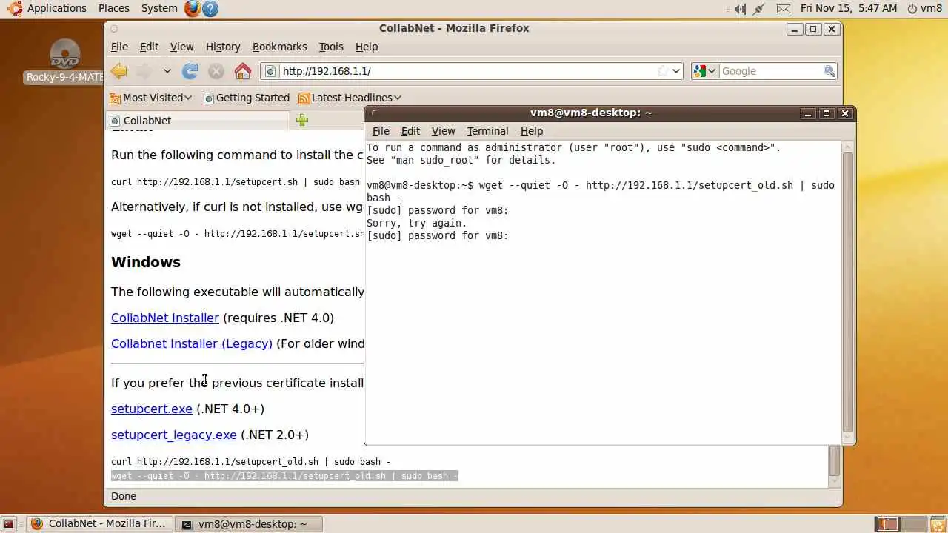The image size is (948, 533).
Task: Click the Collabnet Installer (Legacy) link
Action: 192,343
